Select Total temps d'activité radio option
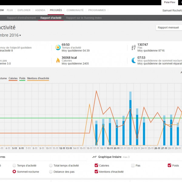This screenshot has width=182, height=182. (51, 166)
